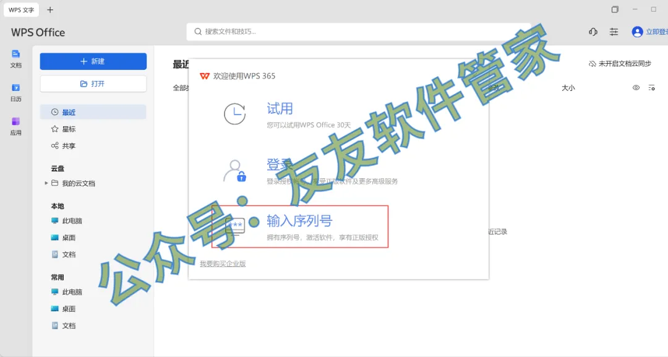Click the search magnifier icon

(x=198, y=32)
